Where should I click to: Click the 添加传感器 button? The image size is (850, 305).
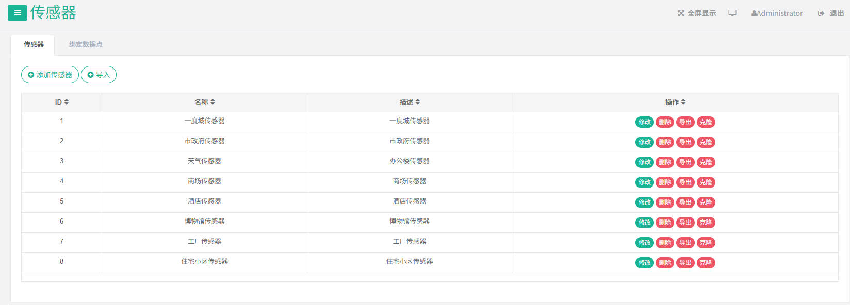pos(50,75)
